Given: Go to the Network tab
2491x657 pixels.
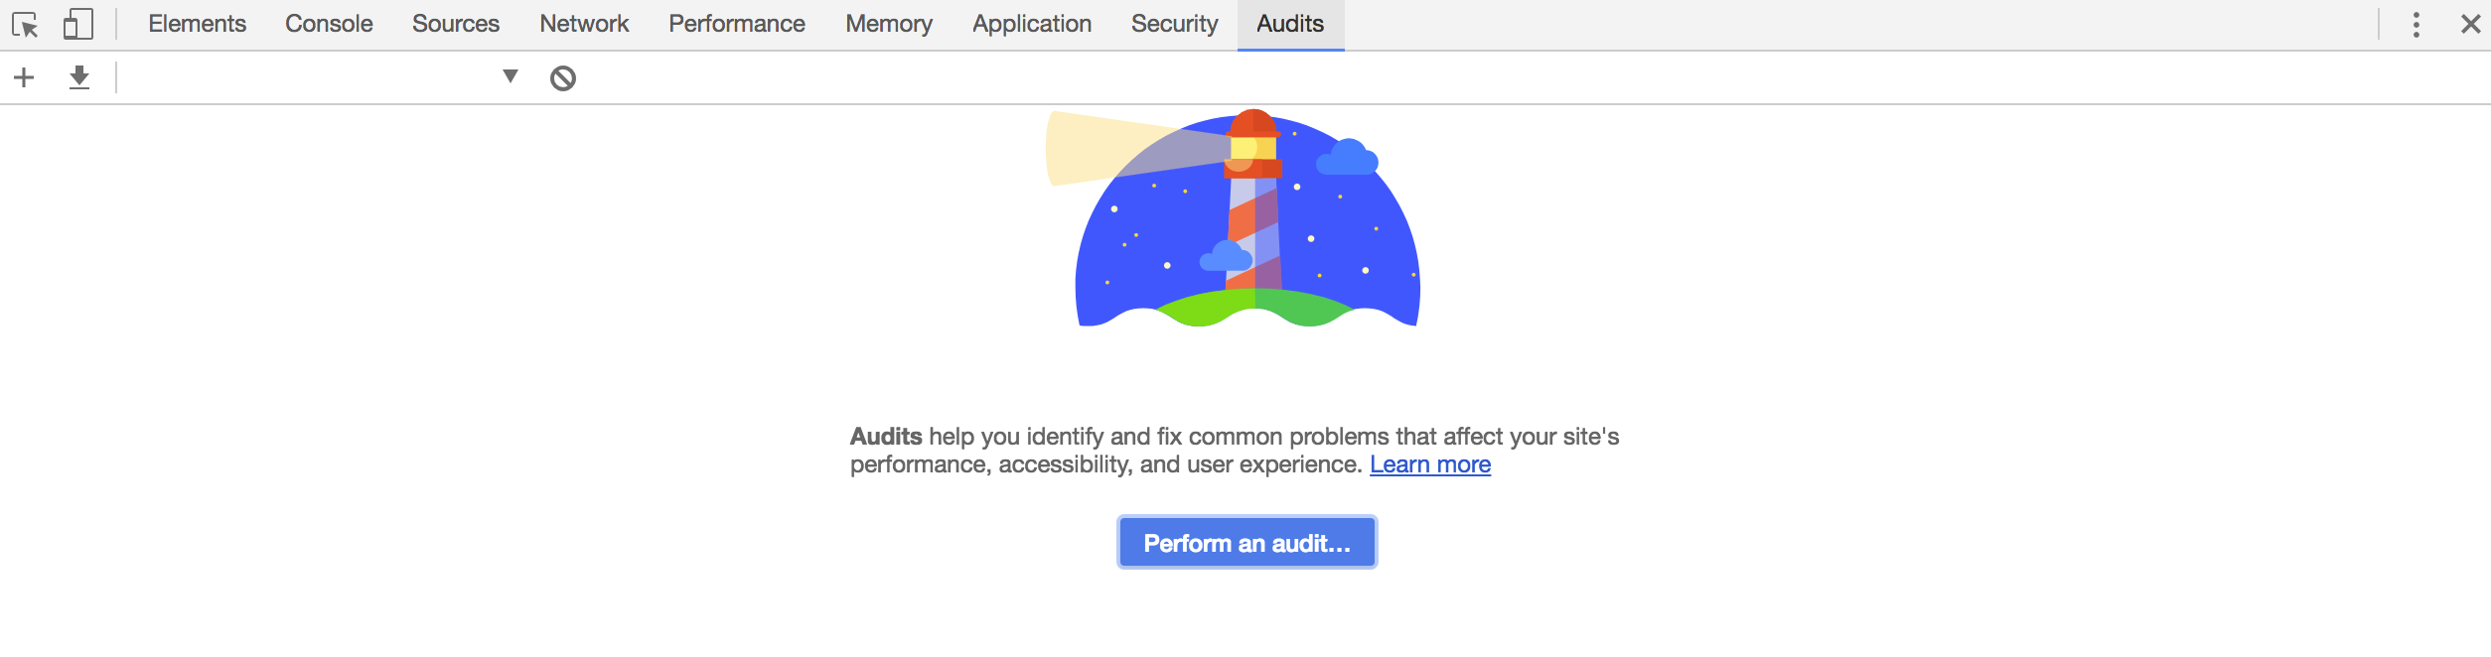Looking at the screenshot, I should pyautogui.click(x=584, y=24).
